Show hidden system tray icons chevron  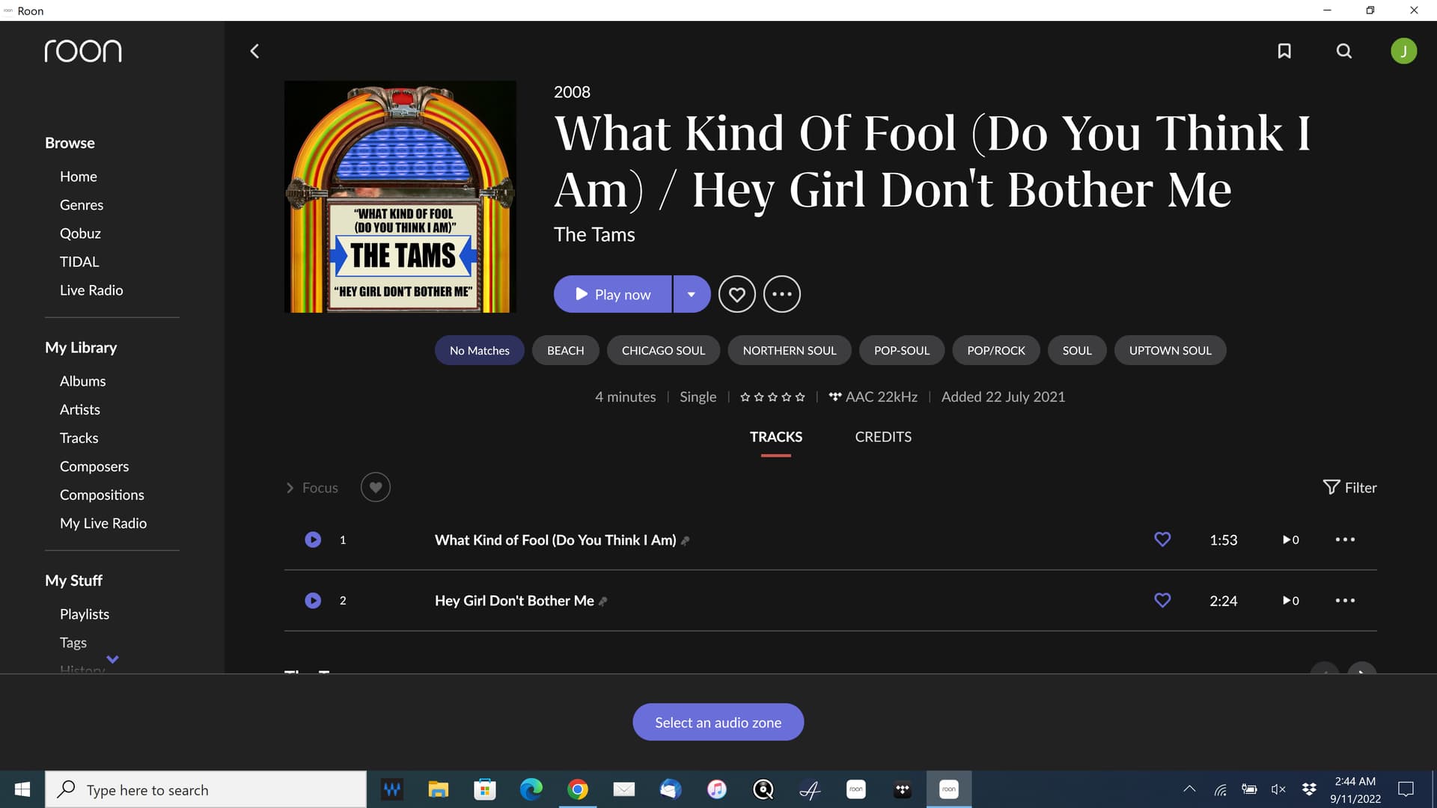coord(1189,789)
